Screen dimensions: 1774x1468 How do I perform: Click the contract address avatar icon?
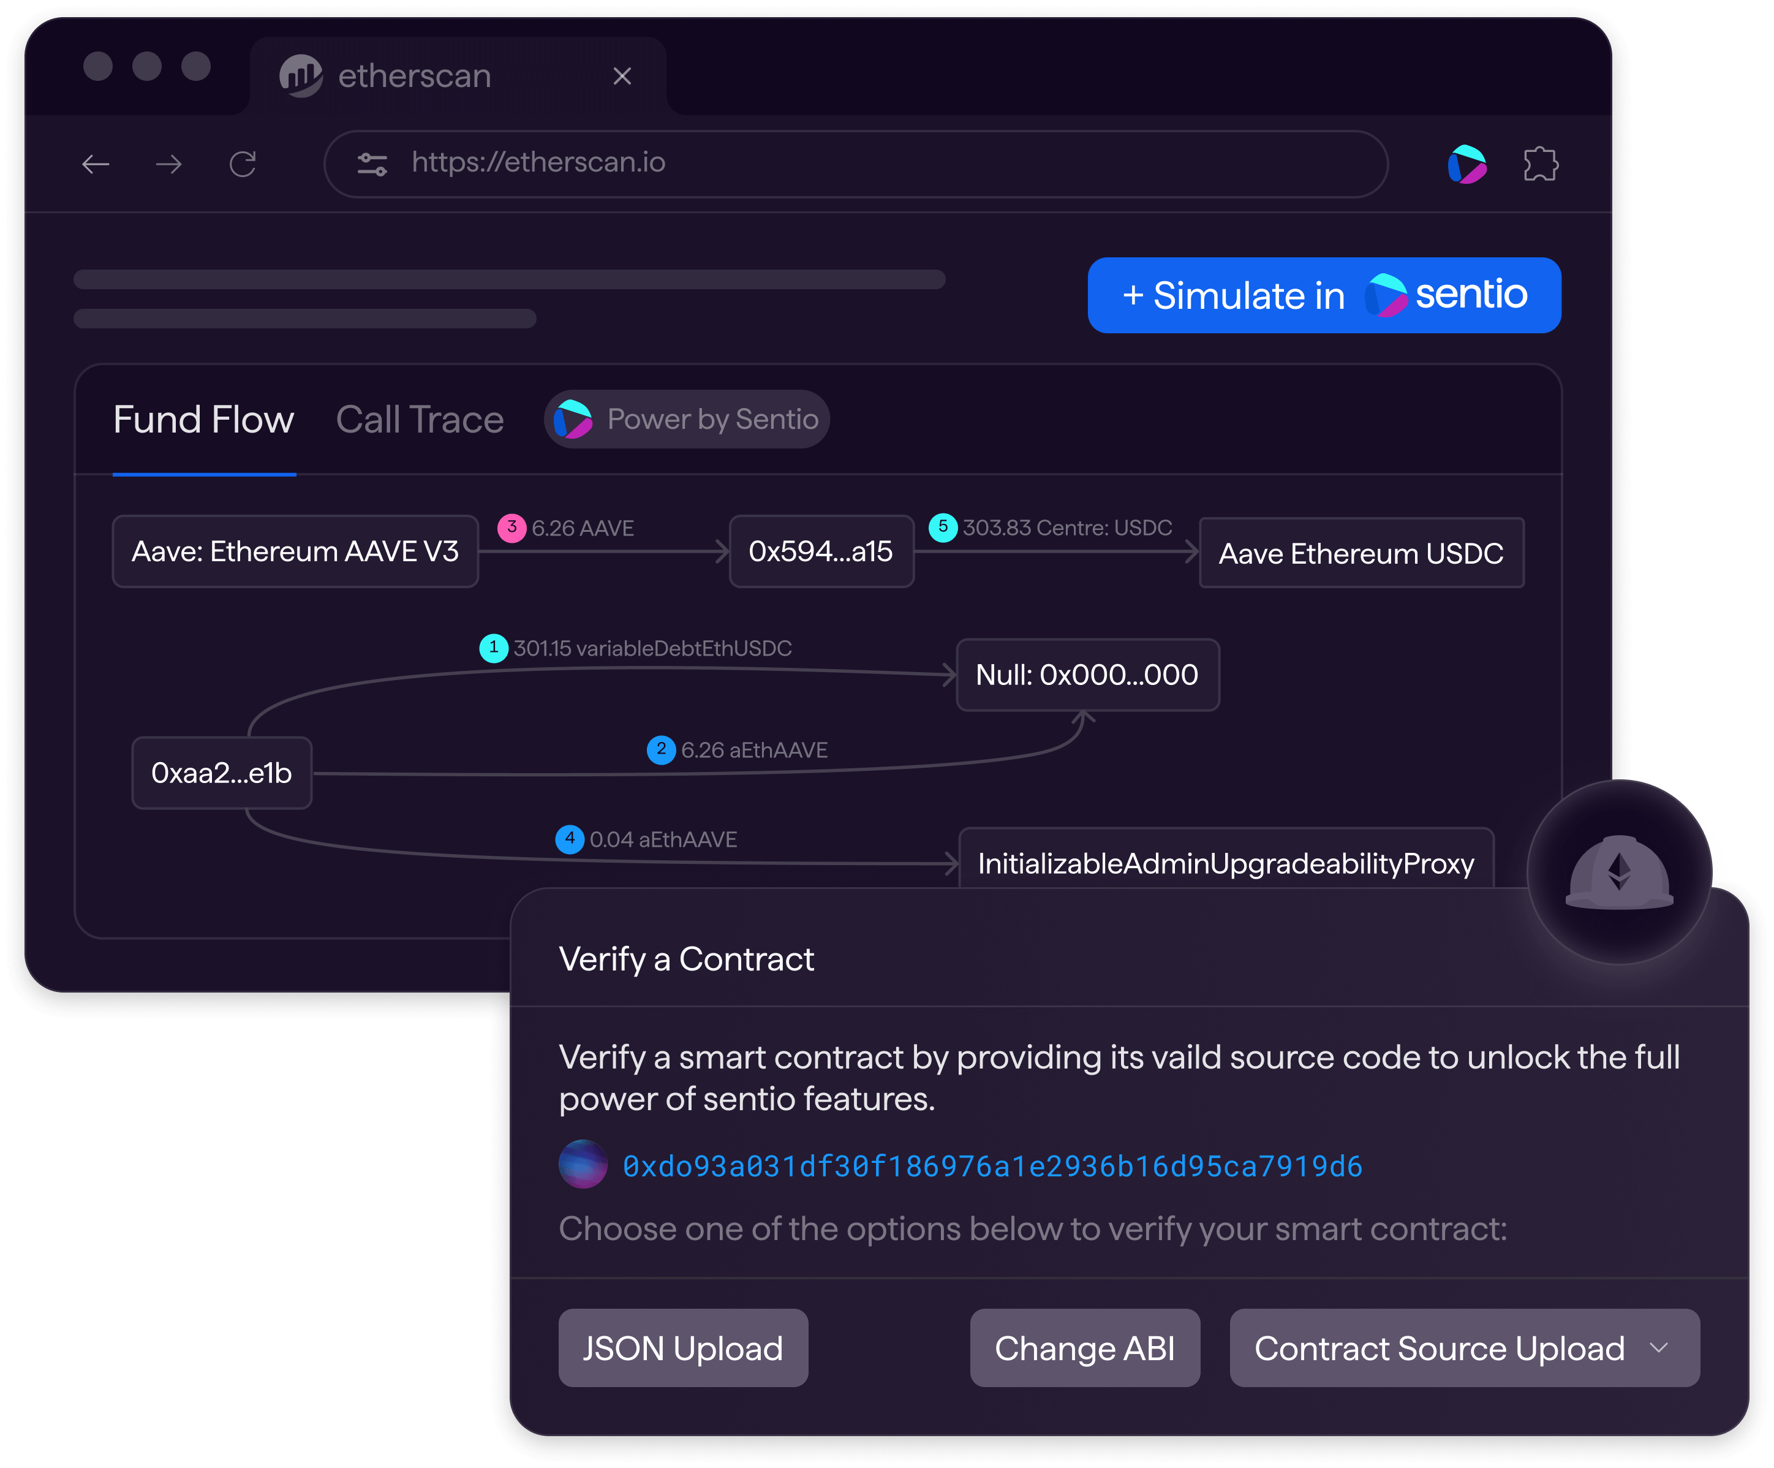click(583, 1165)
